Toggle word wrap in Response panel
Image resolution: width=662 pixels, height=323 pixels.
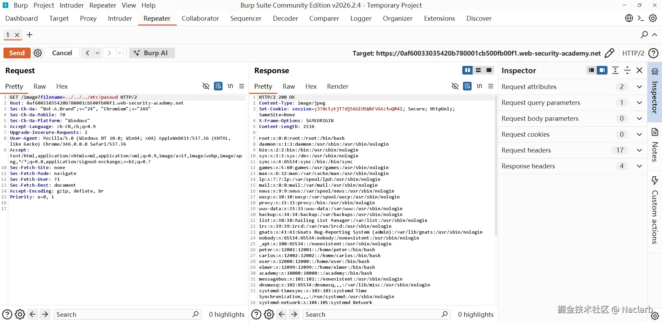pos(467,86)
